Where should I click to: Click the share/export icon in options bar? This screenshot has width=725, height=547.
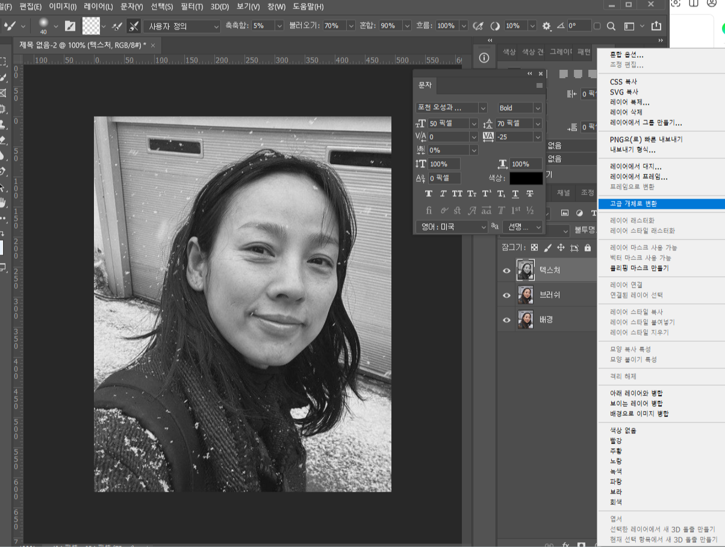[656, 26]
